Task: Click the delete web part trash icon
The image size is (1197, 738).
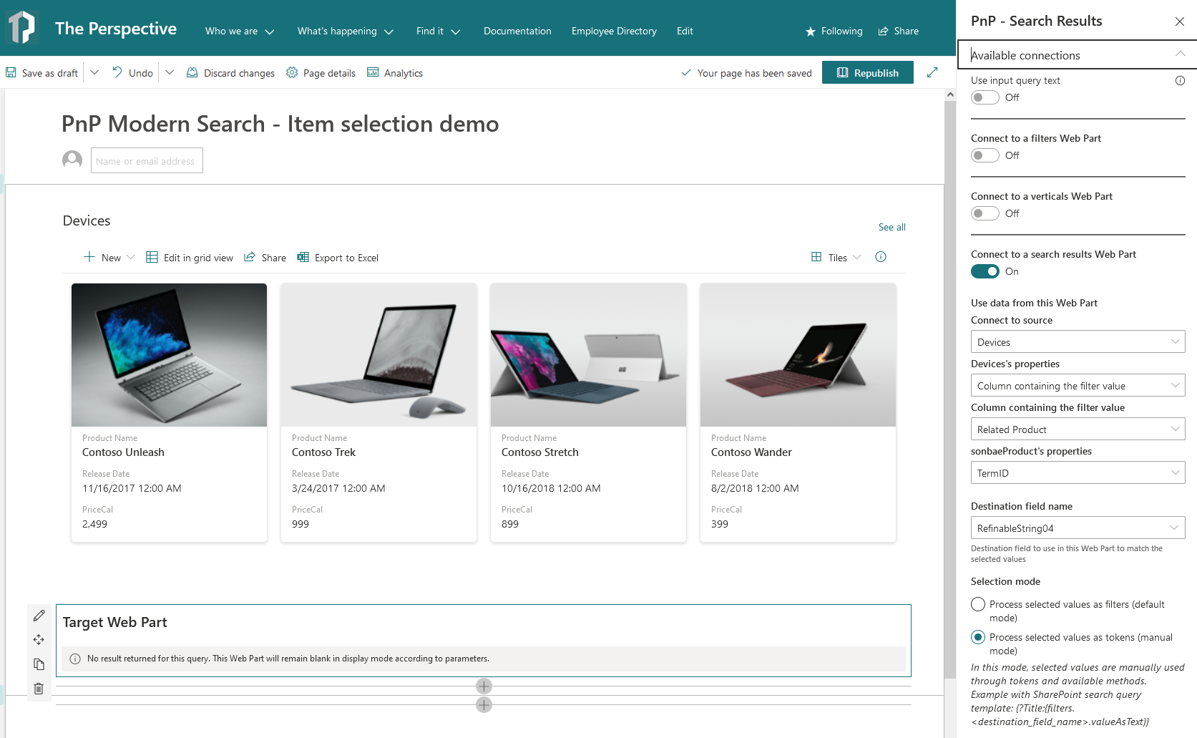Action: (x=39, y=689)
